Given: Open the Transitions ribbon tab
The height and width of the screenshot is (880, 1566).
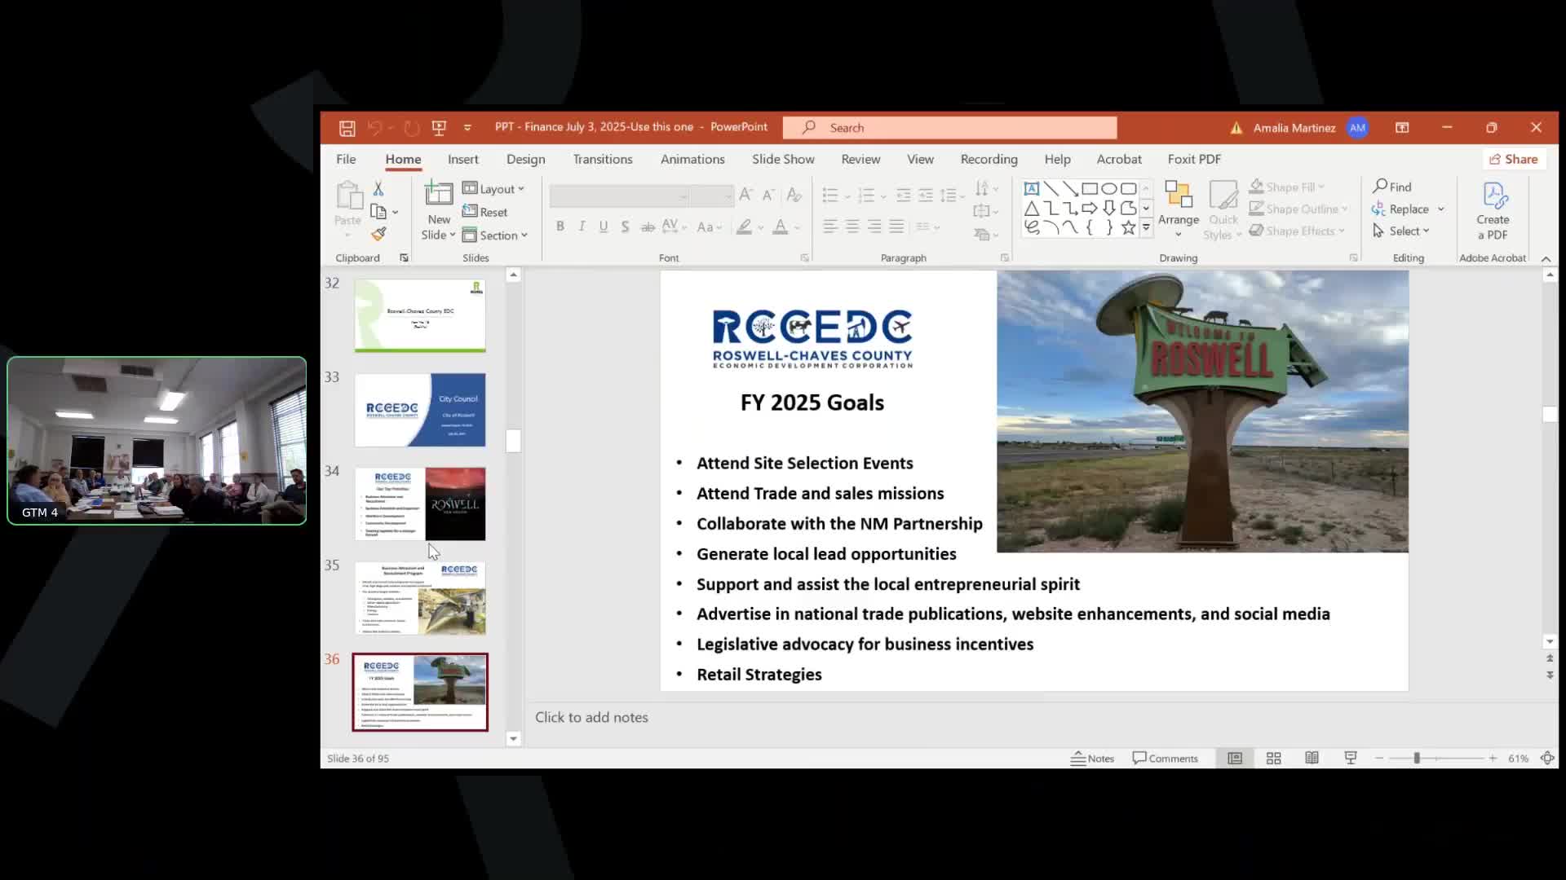Looking at the screenshot, I should [602, 160].
